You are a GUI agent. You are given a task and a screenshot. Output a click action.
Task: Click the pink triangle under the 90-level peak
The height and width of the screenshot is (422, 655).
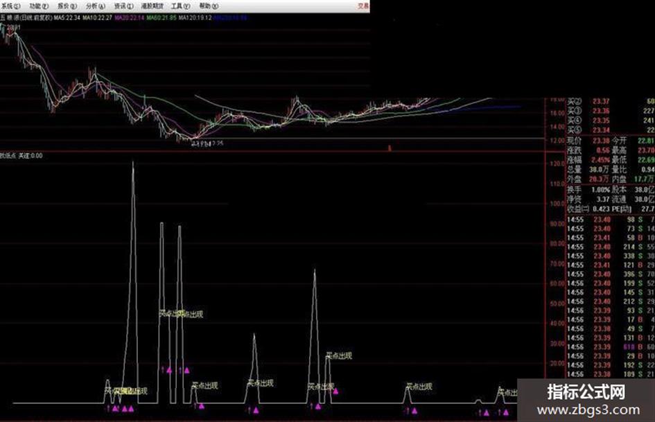coord(169,370)
